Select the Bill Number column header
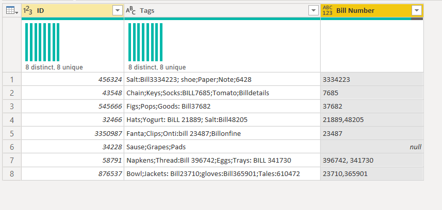The image size is (442, 210). click(x=372, y=11)
